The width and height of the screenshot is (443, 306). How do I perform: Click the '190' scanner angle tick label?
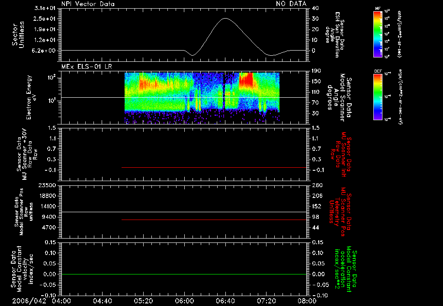point(317,71)
